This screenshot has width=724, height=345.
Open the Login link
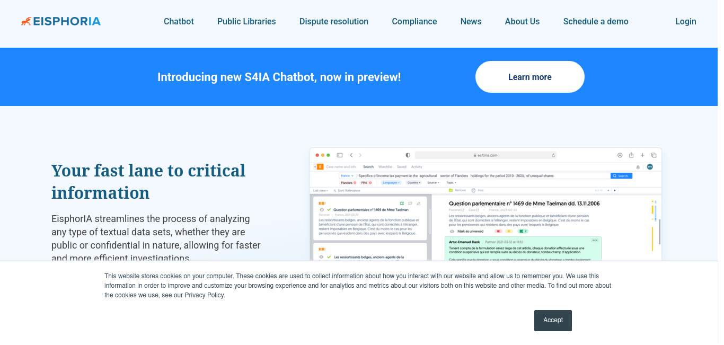click(686, 22)
